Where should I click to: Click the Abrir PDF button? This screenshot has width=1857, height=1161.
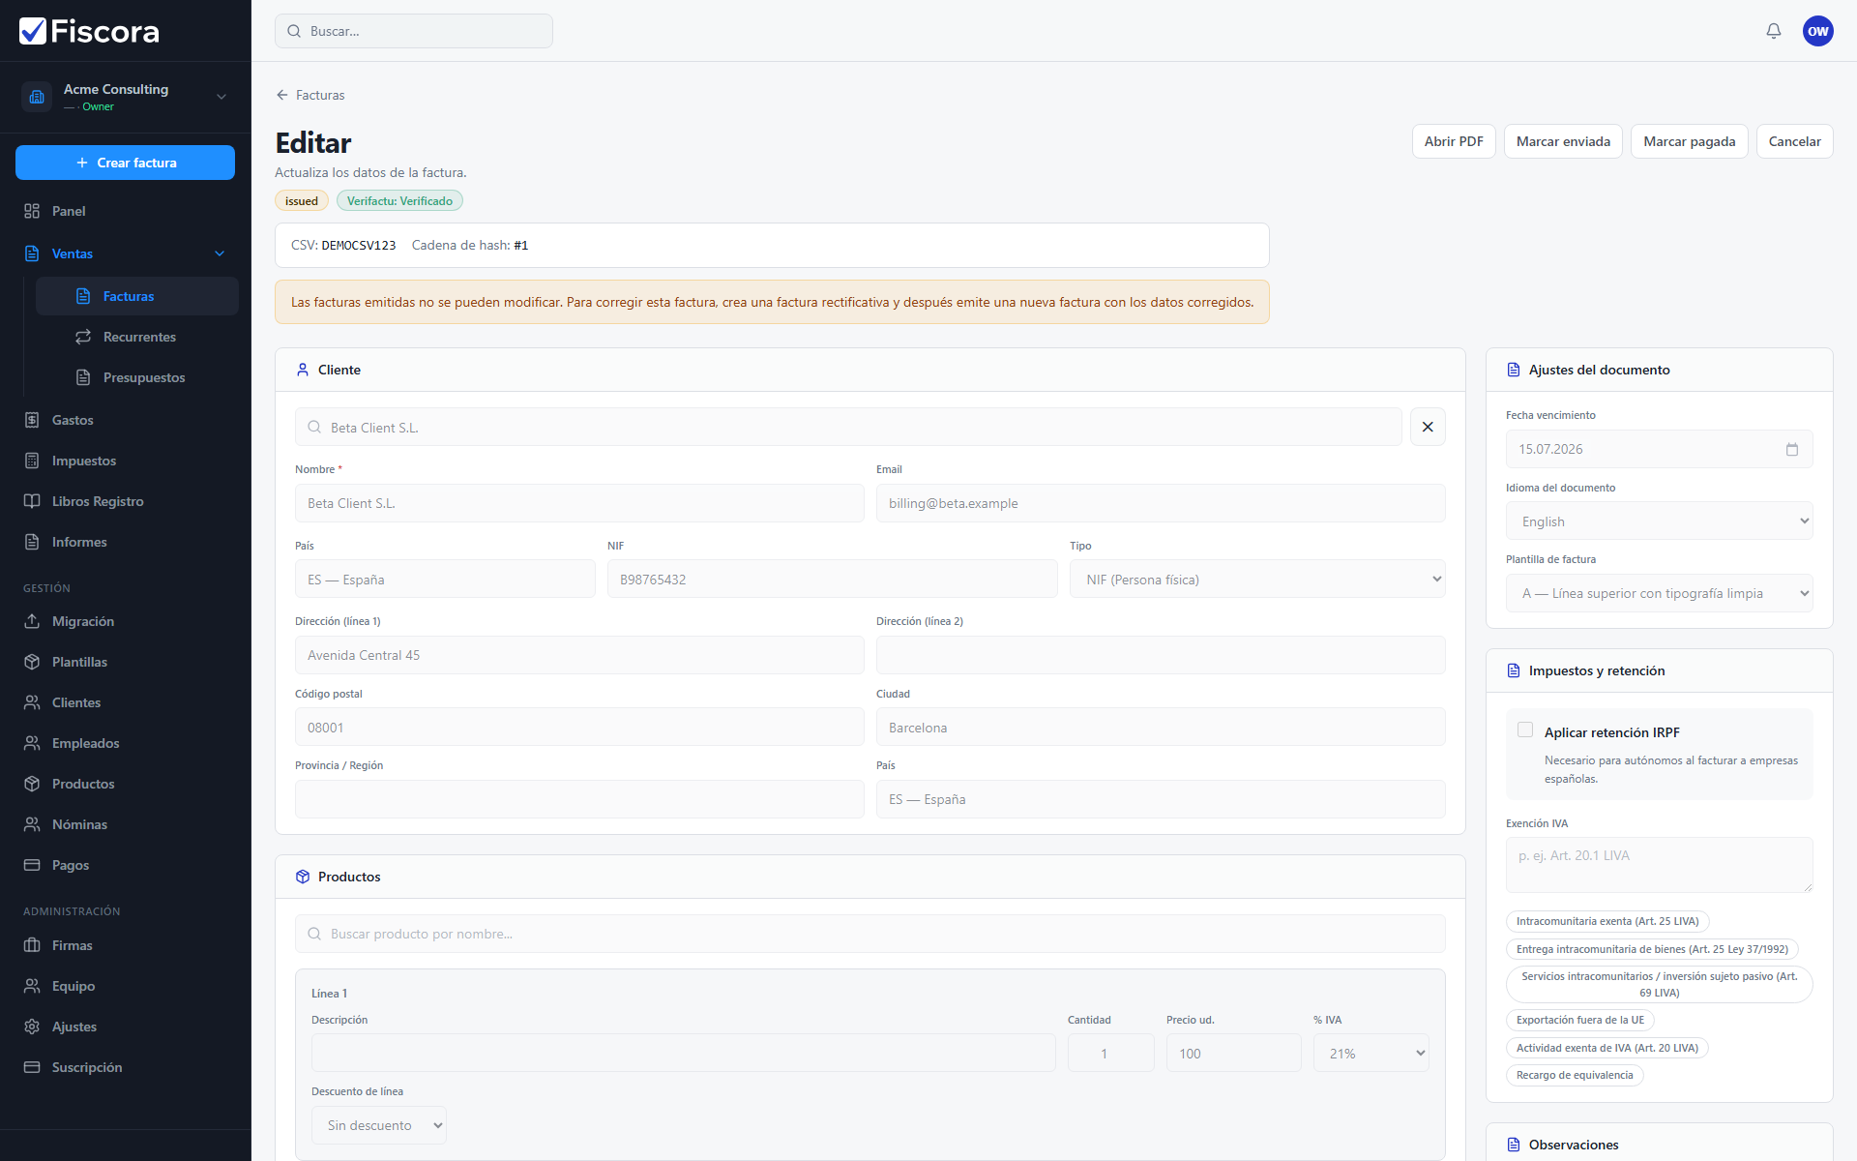pos(1454,141)
